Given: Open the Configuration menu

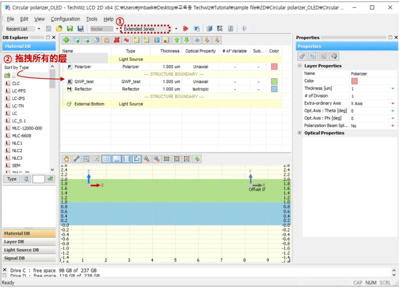Looking at the screenshot, I should [66, 19].
